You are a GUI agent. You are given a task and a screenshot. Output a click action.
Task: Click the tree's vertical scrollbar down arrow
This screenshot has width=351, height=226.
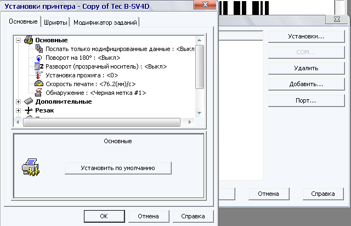point(200,113)
